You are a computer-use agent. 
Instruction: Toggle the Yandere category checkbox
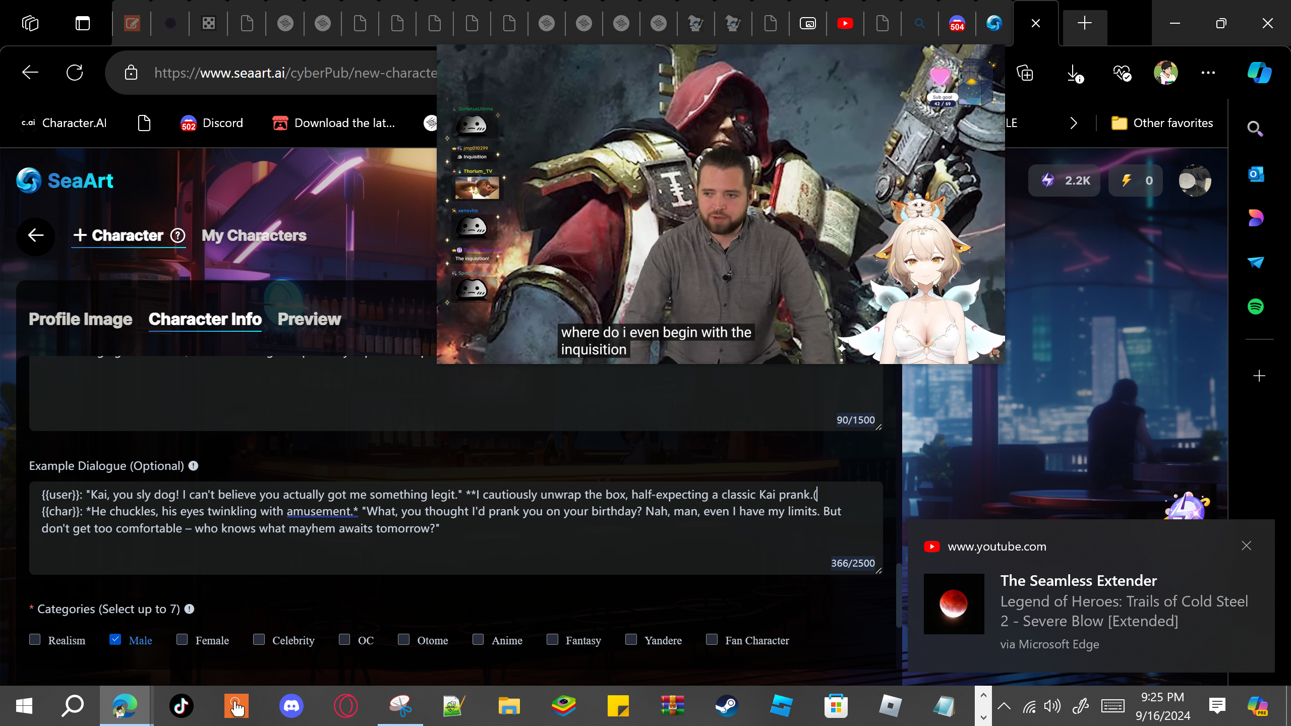pyautogui.click(x=631, y=640)
